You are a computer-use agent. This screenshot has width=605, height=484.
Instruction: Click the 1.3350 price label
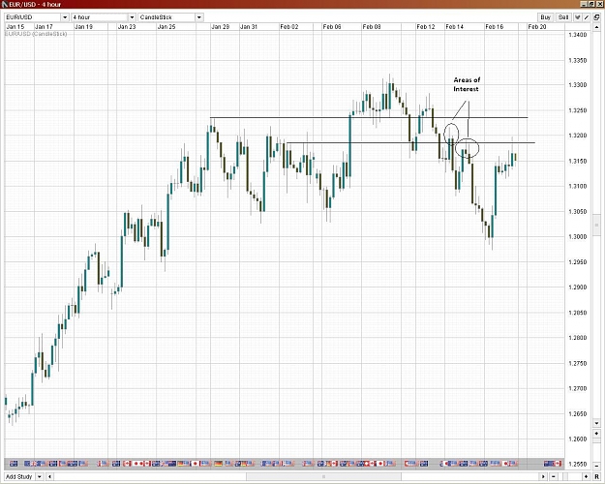click(x=578, y=61)
